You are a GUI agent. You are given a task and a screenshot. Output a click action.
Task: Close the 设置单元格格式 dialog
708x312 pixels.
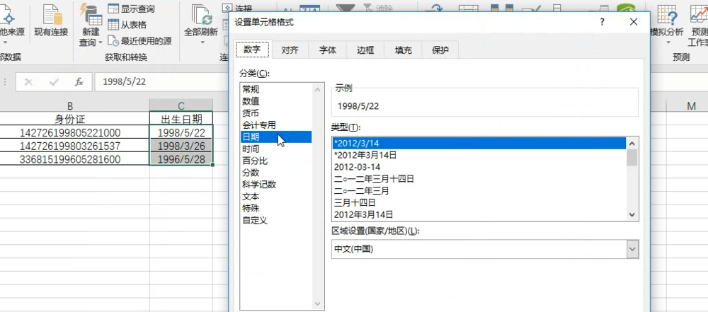634,22
